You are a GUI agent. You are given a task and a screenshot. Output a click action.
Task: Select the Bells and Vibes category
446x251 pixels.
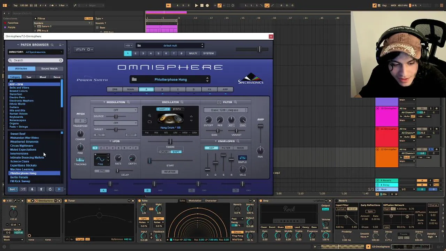point(19,88)
